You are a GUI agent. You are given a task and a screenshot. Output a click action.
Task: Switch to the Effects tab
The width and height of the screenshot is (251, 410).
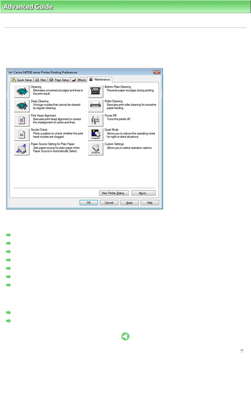point(79,80)
